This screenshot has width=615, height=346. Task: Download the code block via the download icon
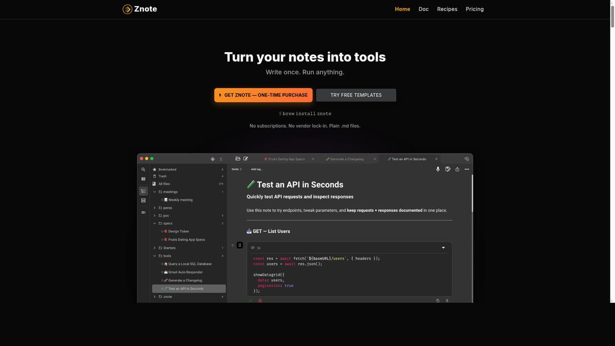[446, 300]
